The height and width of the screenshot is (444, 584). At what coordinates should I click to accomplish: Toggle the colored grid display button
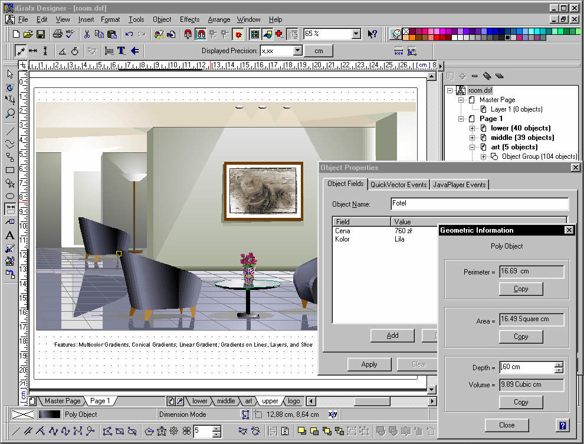[x=255, y=34]
